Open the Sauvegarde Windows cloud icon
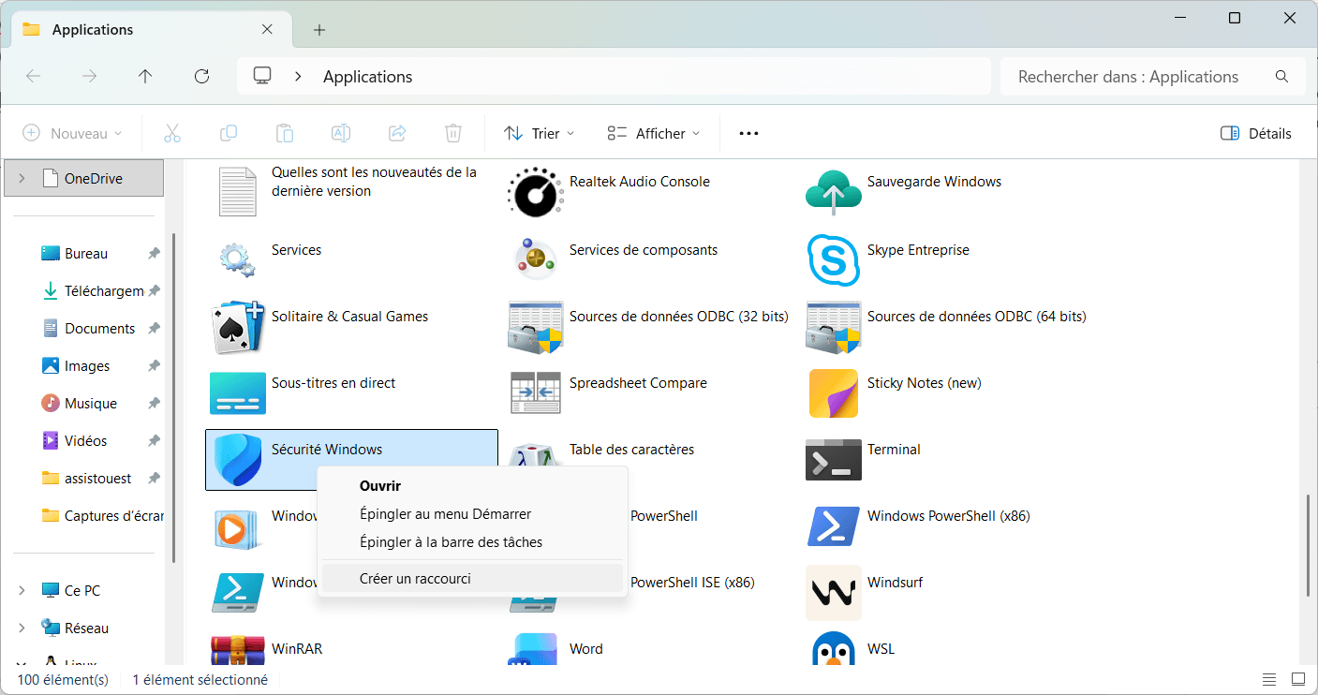The height and width of the screenshot is (695, 1318). 834,191
